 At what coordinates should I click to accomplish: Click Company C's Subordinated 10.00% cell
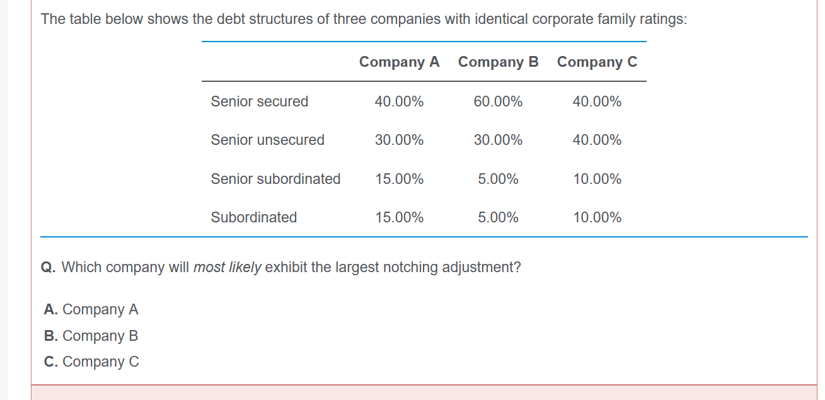[597, 217]
